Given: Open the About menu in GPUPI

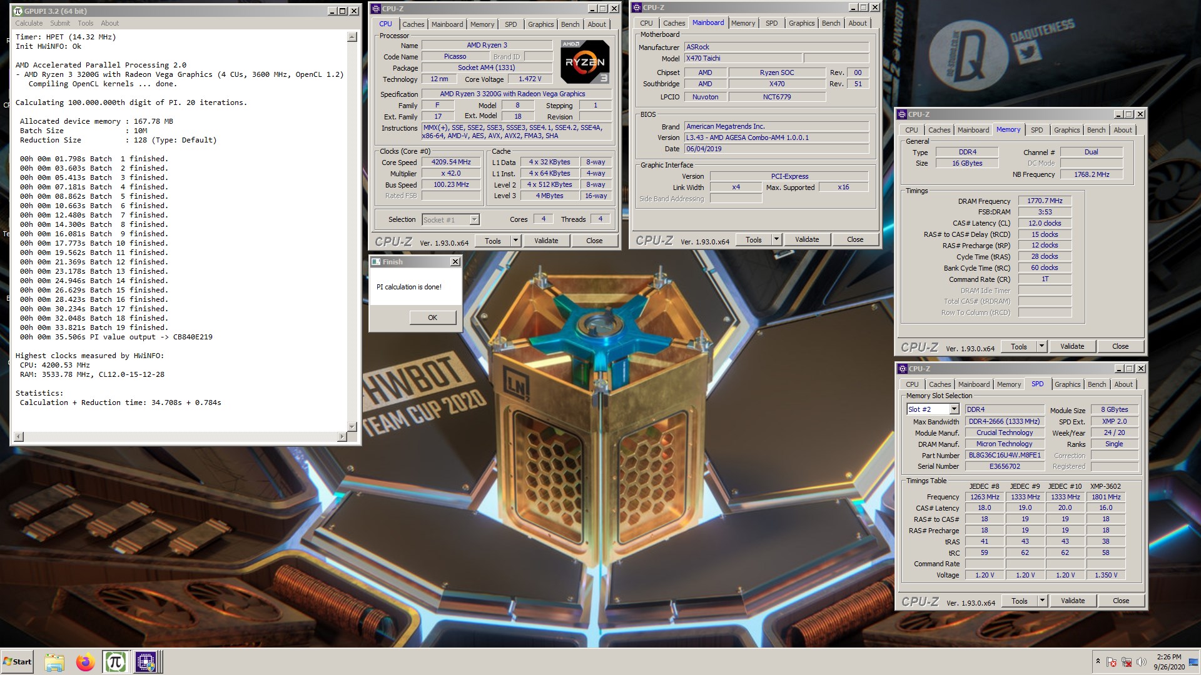Looking at the screenshot, I should point(109,23).
